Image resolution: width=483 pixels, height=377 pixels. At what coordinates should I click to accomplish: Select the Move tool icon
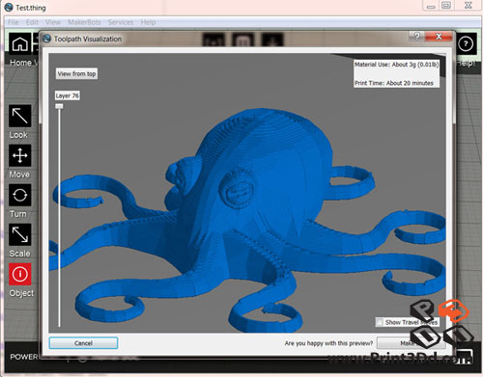pos(20,155)
